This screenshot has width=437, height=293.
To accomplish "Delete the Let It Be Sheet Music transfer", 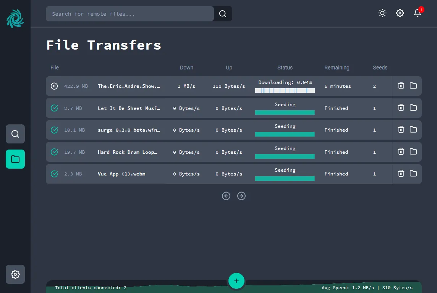I will point(401,108).
